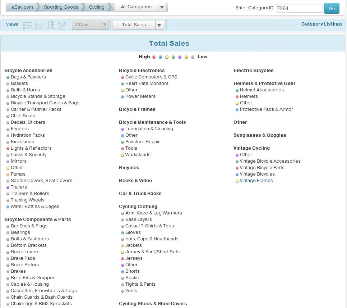The height and width of the screenshot is (308, 347).
Task: Click purple dot beside Trailers
Action: pos(8,187)
